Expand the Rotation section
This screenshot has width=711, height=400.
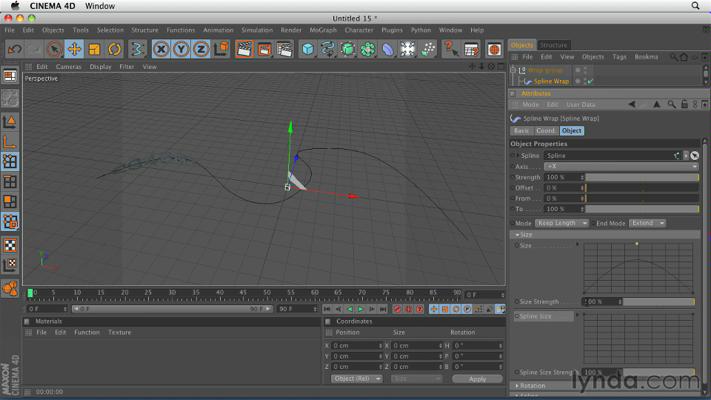(x=518, y=386)
